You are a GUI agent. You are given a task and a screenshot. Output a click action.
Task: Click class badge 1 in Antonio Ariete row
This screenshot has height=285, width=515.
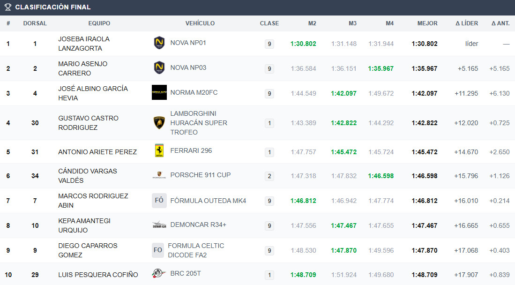tap(269, 152)
